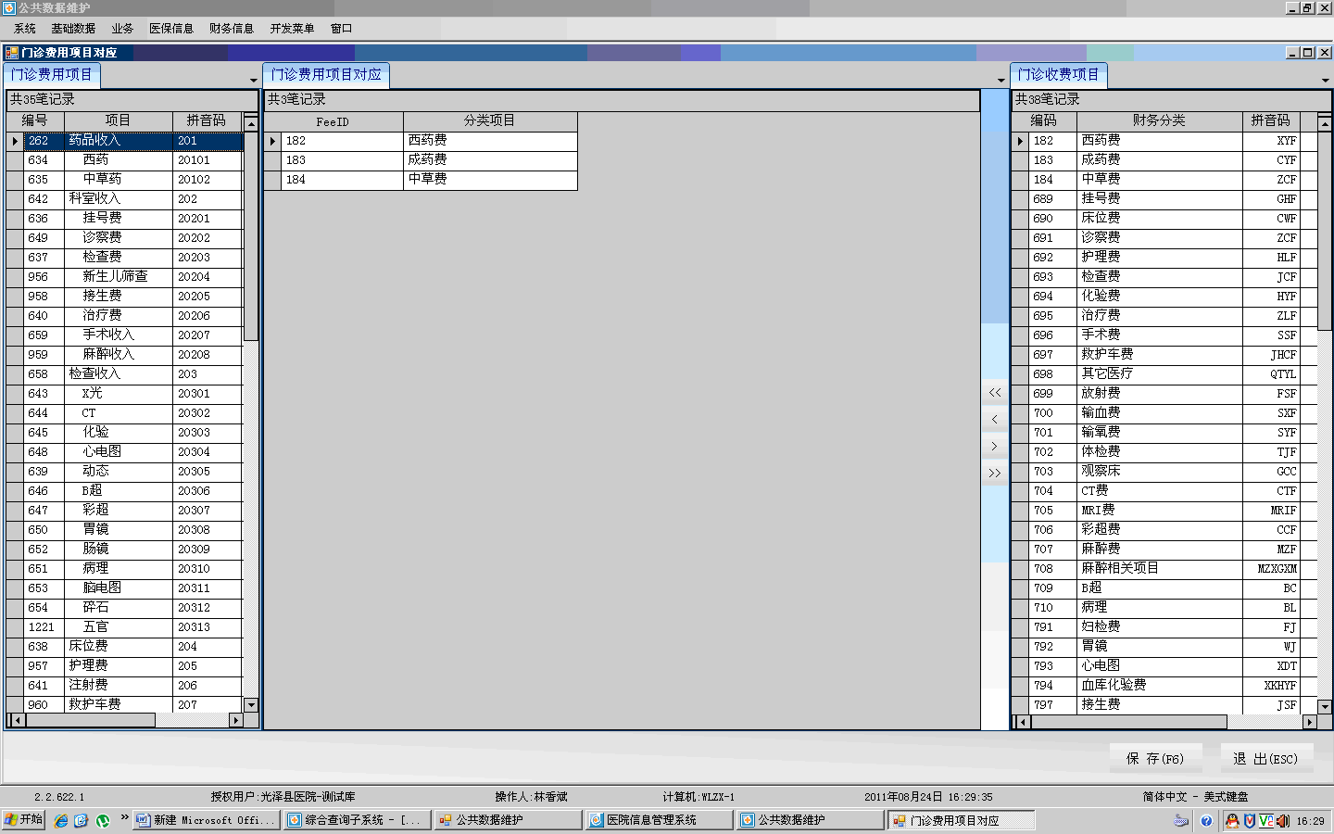Select the 麻醉收入 row in the left list
The height and width of the screenshot is (834, 1334).
[x=125, y=355]
